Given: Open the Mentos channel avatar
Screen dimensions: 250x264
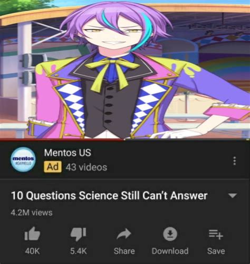Looking at the screenshot, I should pyautogui.click(x=23, y=160).
